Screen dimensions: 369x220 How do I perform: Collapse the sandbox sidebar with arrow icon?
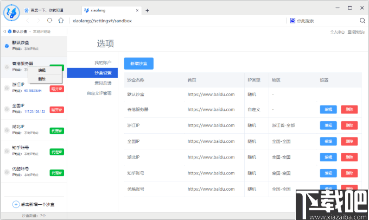click(x=4, y=32)
